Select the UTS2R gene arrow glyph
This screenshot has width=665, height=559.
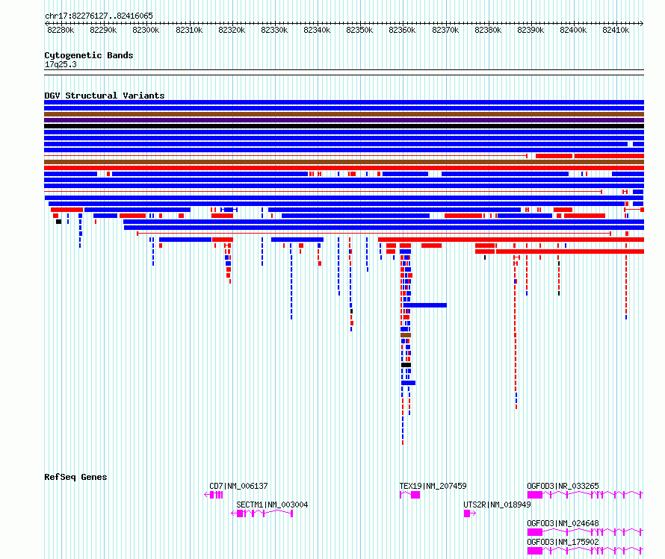click(x=469, y=513)
